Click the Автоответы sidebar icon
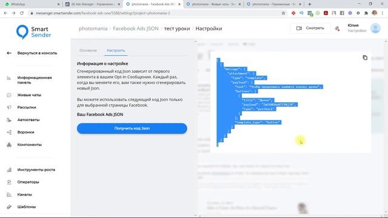This screenshot has height=218, width=388. [x=9, y=120]
